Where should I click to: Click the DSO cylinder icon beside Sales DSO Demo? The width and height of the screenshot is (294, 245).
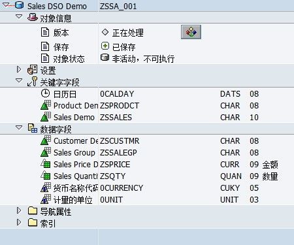coord(19,5)
